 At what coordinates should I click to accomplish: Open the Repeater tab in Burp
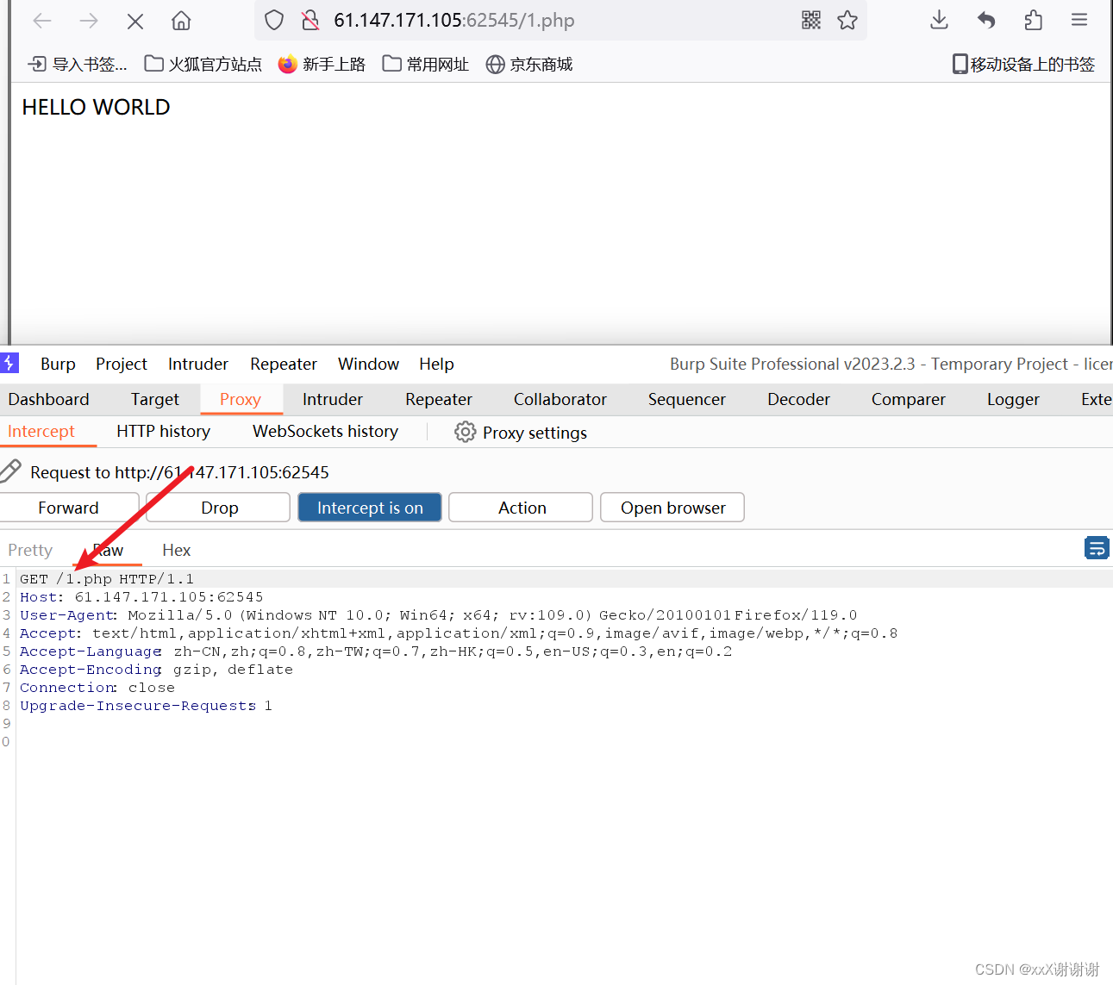pyautogui.click(x=438, y=399)
